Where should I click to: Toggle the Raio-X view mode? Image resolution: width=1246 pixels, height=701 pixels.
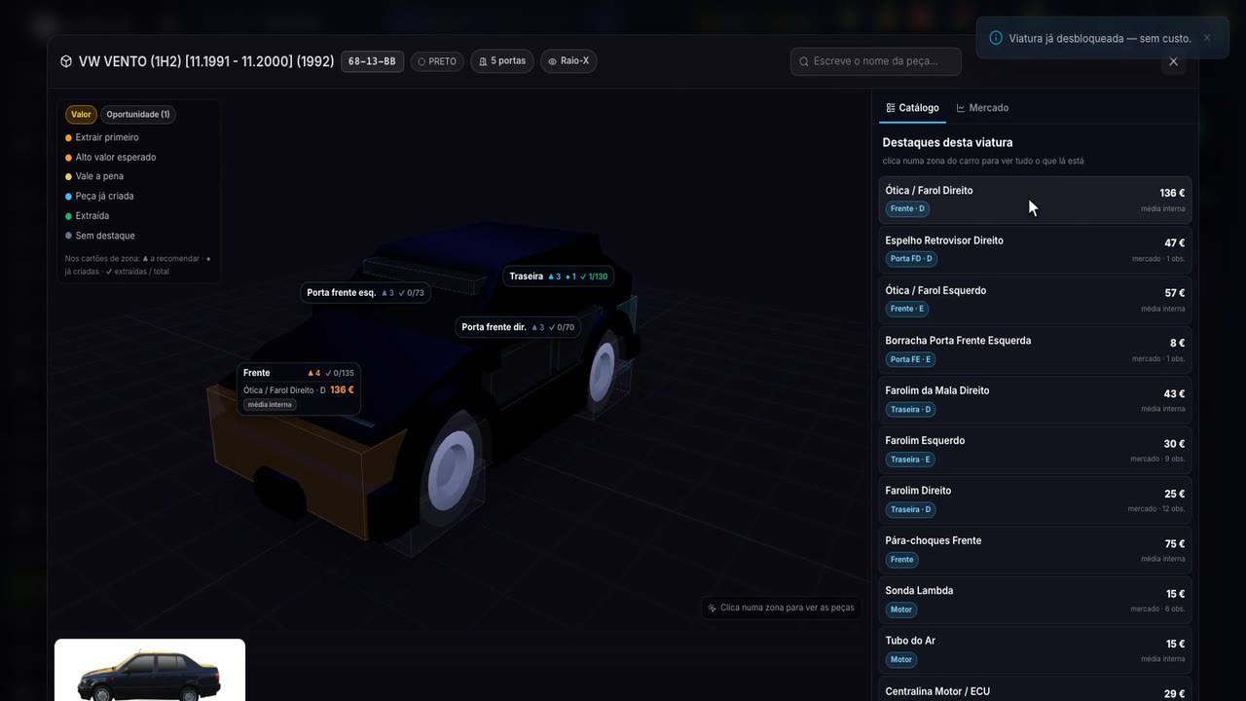coord(568,61)
